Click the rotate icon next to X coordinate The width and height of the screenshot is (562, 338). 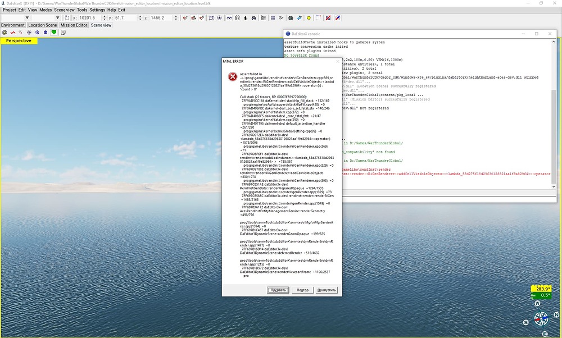point(67,18)
